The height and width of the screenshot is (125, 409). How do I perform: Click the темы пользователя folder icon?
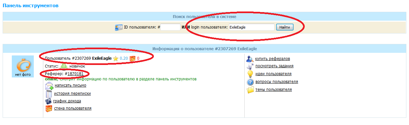[250, 90]
